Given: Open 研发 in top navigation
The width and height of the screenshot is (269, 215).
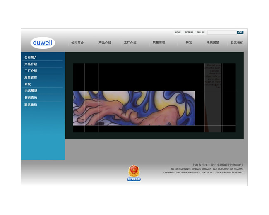Looking at the screenshot, I should (x=189, y=43).
